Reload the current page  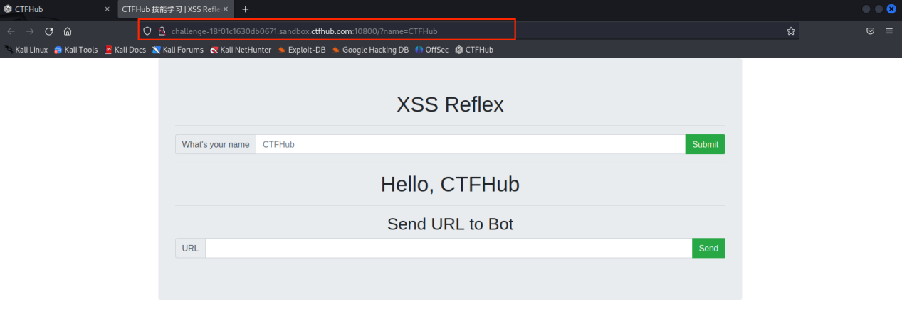coord(49,31)
